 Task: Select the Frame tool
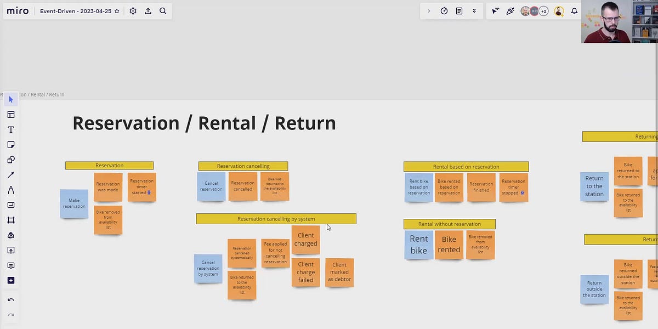point(11,220)
